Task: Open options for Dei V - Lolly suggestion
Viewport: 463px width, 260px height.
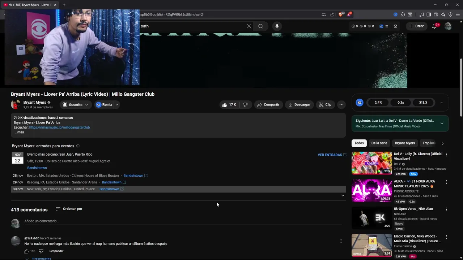Action: [x=446, y=155]
